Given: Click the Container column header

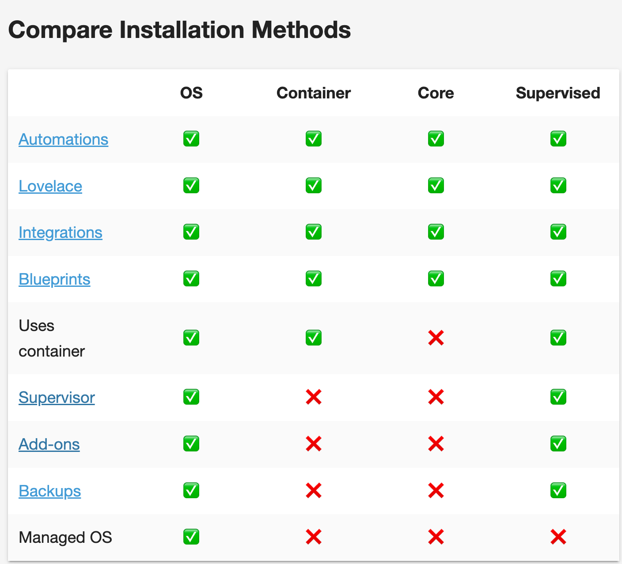Looking at the screenshot, I should coord(313,93).
